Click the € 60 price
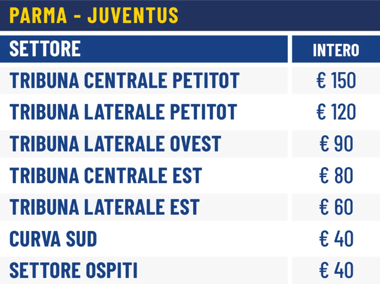The width and height of the screenshot is (380, 284). (336, 207)
